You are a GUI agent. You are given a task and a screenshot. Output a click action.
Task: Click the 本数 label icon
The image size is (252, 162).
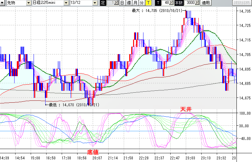pos(179,3)
